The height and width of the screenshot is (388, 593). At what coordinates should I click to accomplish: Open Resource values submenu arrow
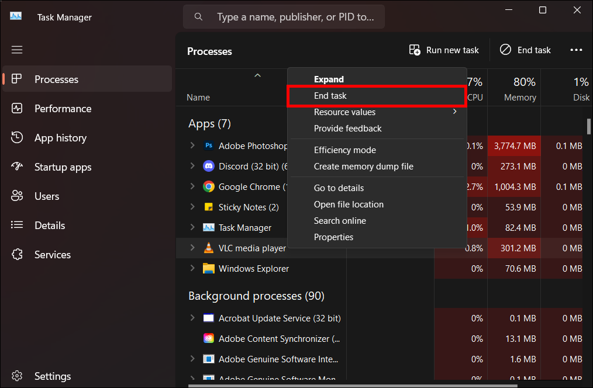[455, 112]
